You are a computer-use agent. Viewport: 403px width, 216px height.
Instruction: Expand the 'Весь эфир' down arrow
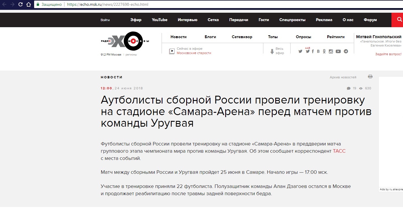coord(272,51)
